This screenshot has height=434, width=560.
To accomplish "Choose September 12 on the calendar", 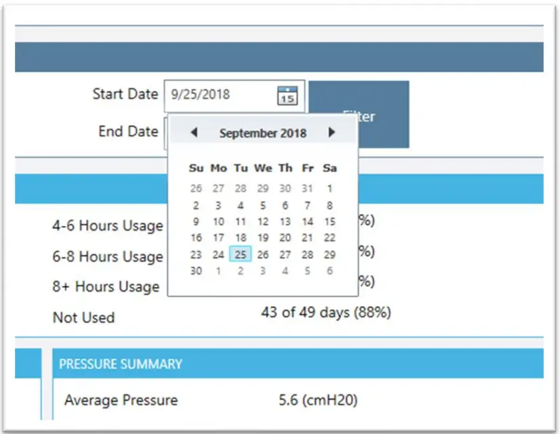I will tap(263, 221).
